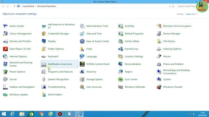The height and width of the screenshot is (117, 209).
Task: Click the Language link
Action: [91, 57]
